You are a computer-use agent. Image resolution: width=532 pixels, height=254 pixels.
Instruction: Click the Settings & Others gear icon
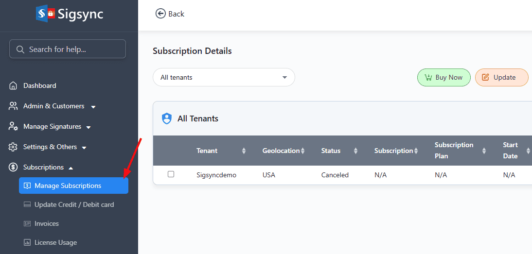pyautogui.click(x=14, y=147)
